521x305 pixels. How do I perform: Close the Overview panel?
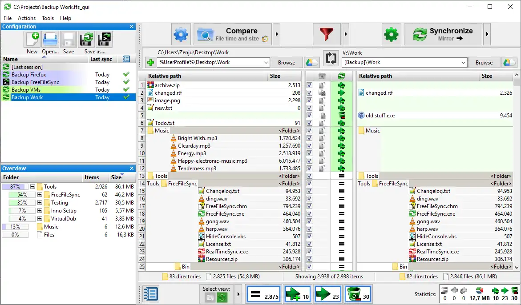pos(132,168)
